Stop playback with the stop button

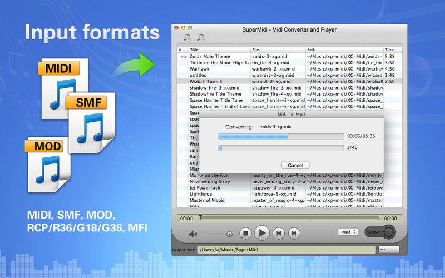(x=245, y=233)
